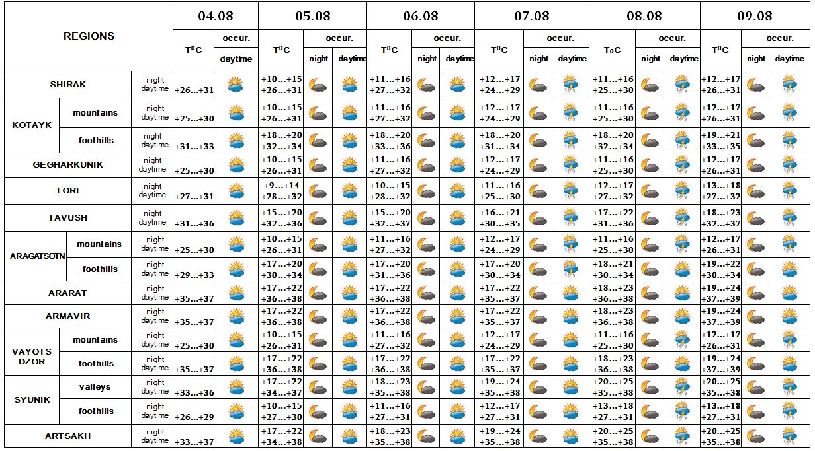Click Shirak's daytime weather icon for 04.08
The height and width of the screenshot is (451, 815).
point(236,85)
